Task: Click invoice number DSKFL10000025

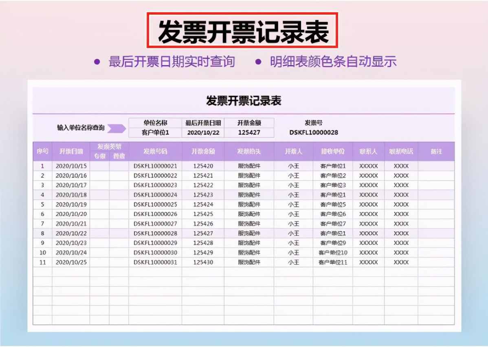Action: [155, 205]
